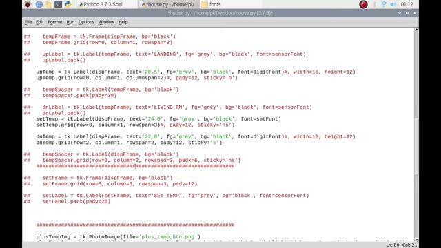The height and width of the screenshot is (248, 441).
Task: Click the '24.0' string in setTemp line
Action: (154, 119)
